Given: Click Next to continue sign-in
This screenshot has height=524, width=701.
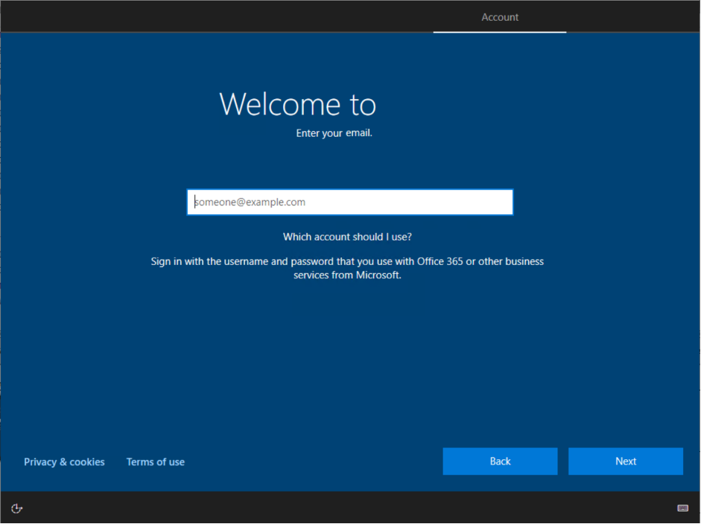Looking at the screenshot, I should (625, 461).
